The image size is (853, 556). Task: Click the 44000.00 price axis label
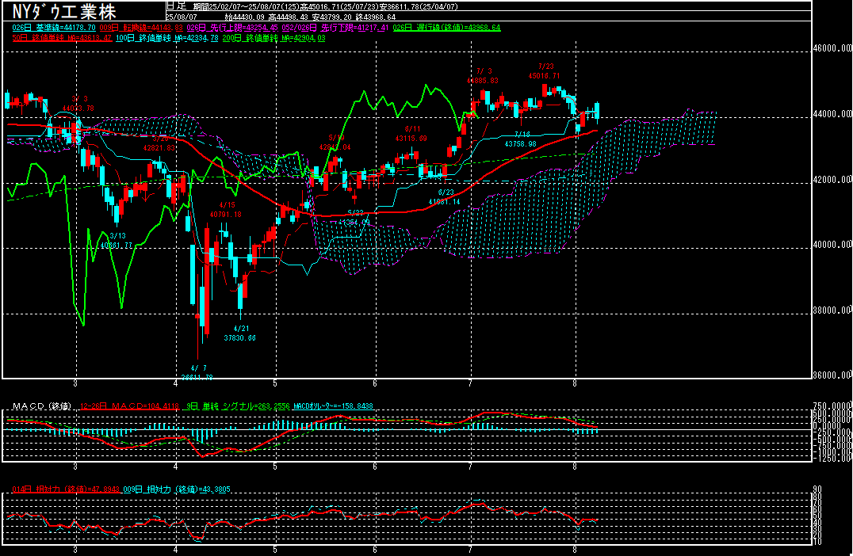(832, 114)
